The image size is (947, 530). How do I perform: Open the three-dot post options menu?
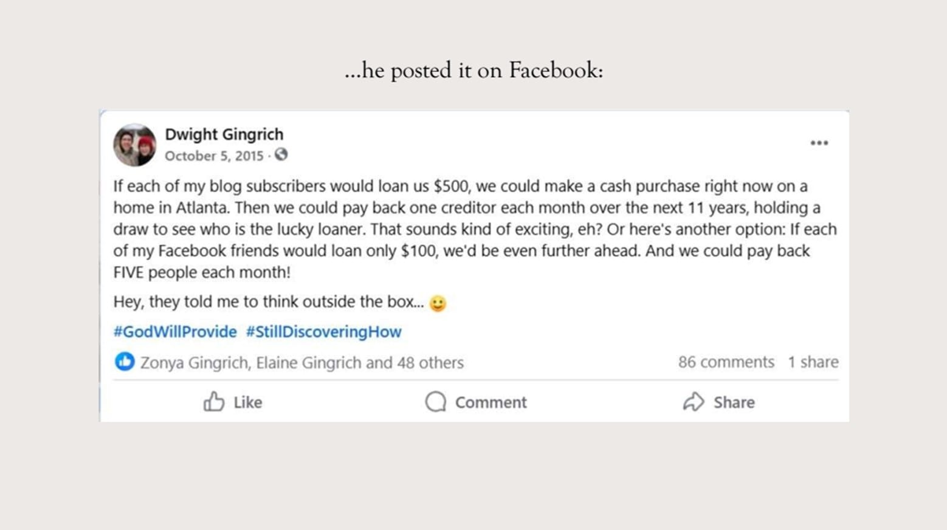click(819, 143)
